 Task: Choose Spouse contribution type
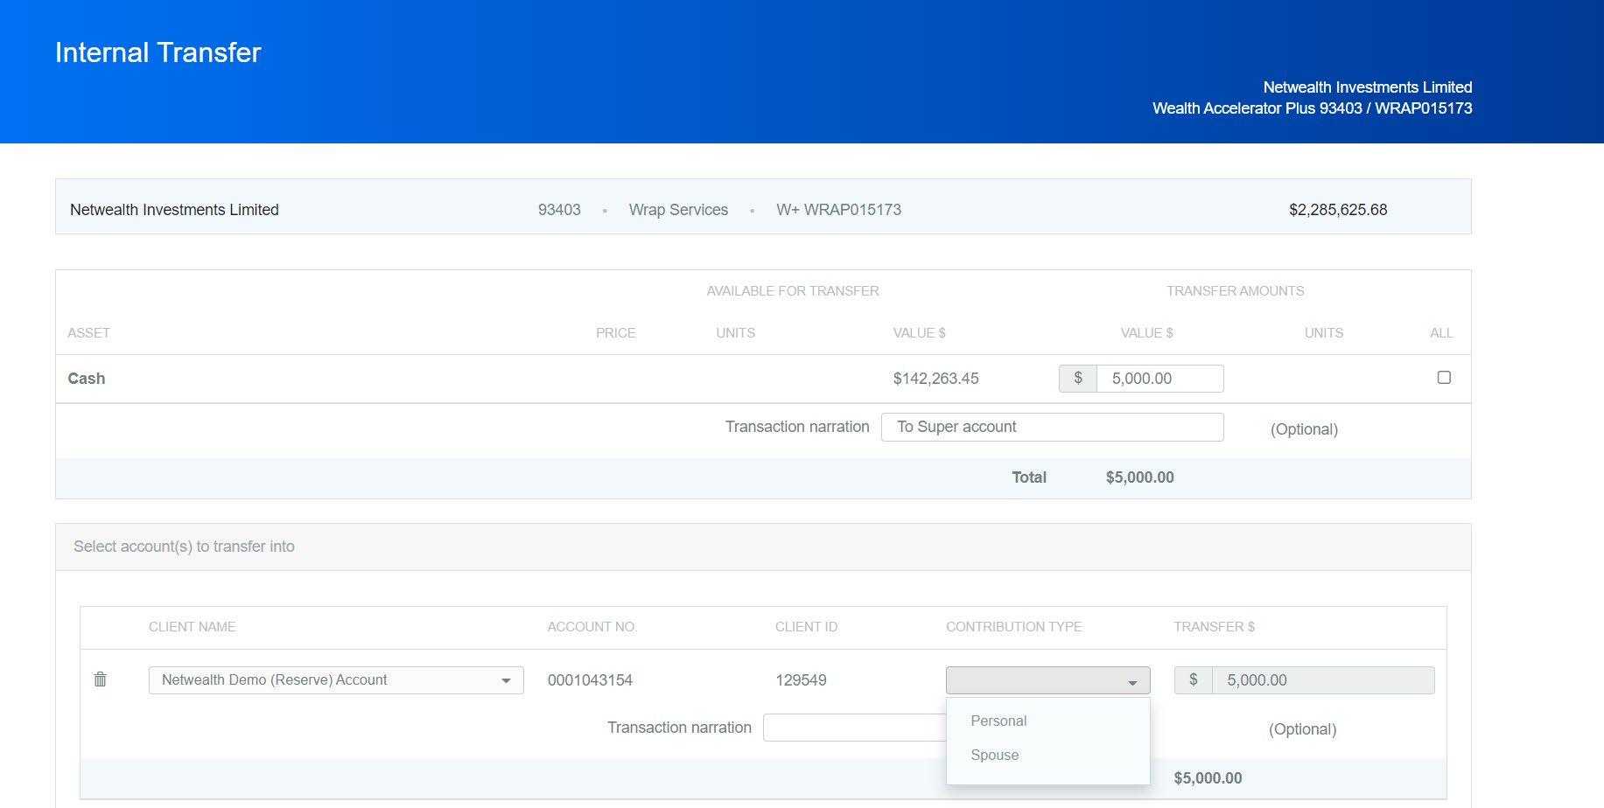994,755
